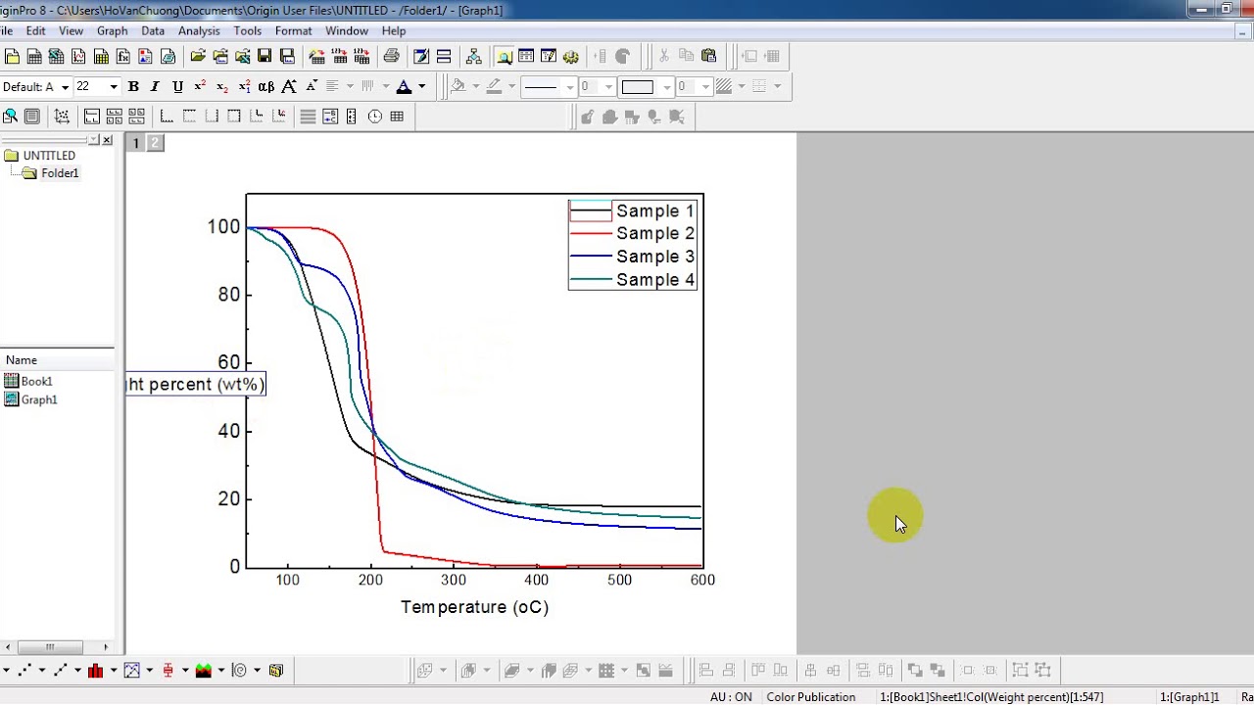
Task: Click the red Box Chart plot icon
Action: pos(169,671)
